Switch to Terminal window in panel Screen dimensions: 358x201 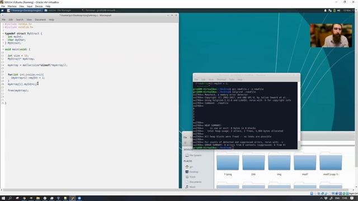coord(100,11)
